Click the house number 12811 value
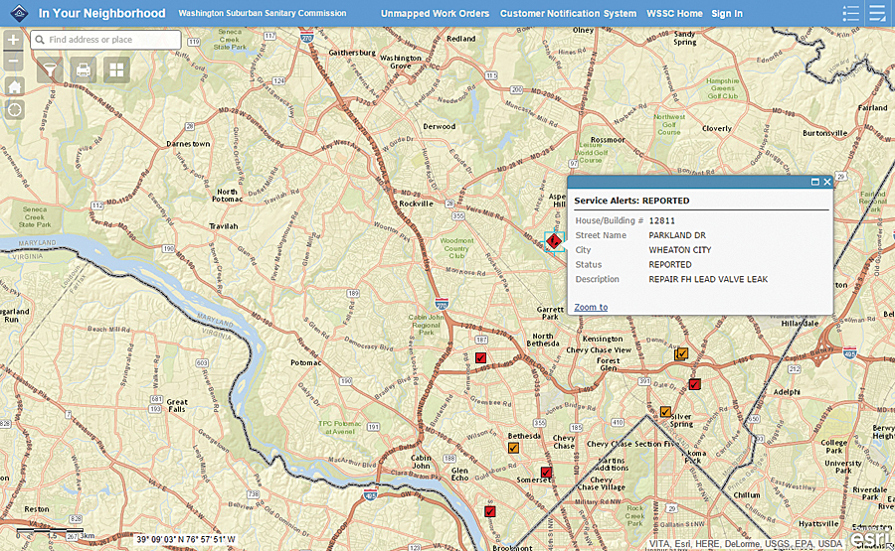Image resolution: width=895 pixels, height=551 pixels. tap(661, 220)
